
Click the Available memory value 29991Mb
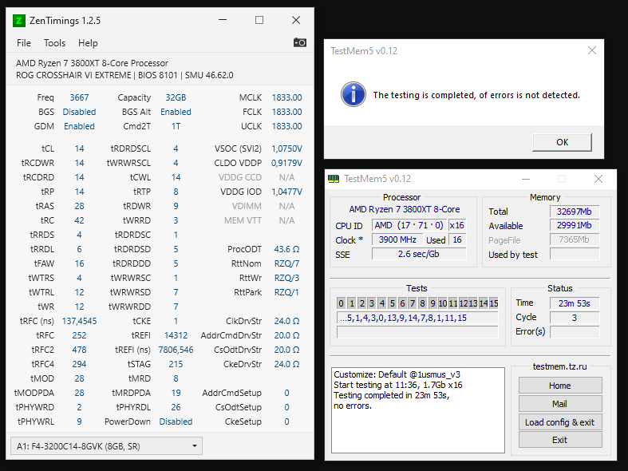pos(575,225)
